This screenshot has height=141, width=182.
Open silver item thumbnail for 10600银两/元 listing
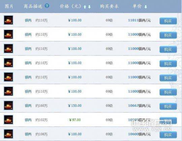pyautogui.click(x=8, y=134)
